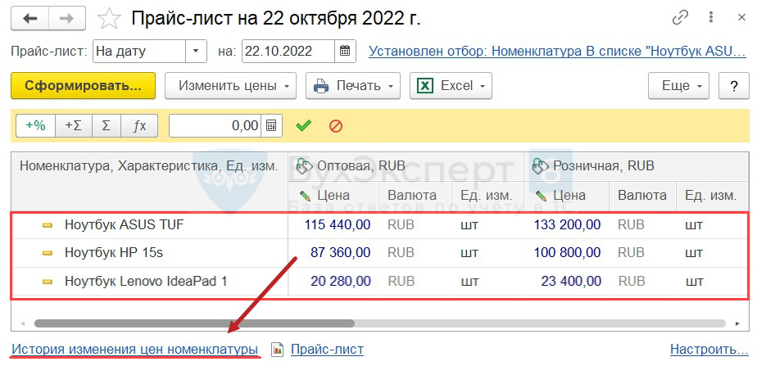Click pencil icon in Розничная Цена header
This screenshot has width=766, height=366.
541,196
